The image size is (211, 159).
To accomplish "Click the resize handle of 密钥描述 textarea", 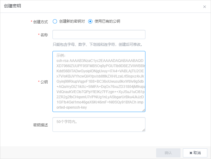I will (144, 130).
